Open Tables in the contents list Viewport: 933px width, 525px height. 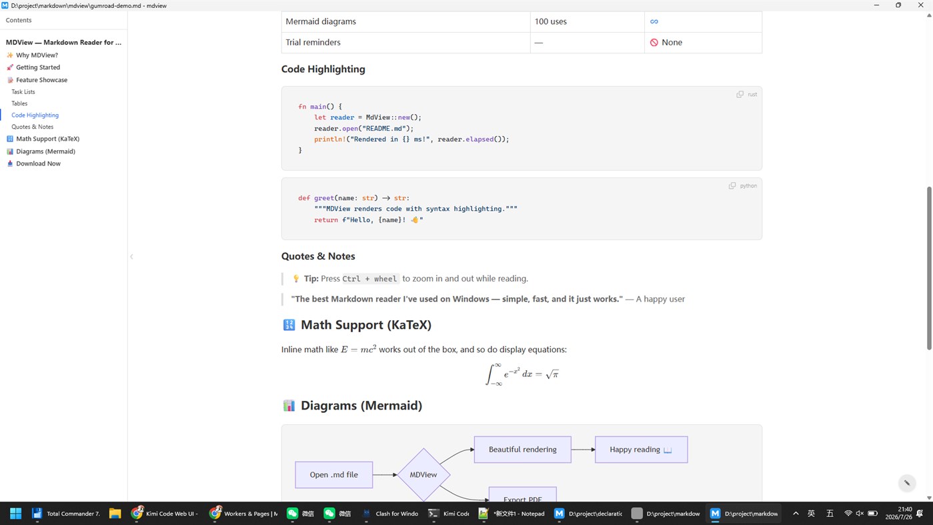tap(19, 103)
